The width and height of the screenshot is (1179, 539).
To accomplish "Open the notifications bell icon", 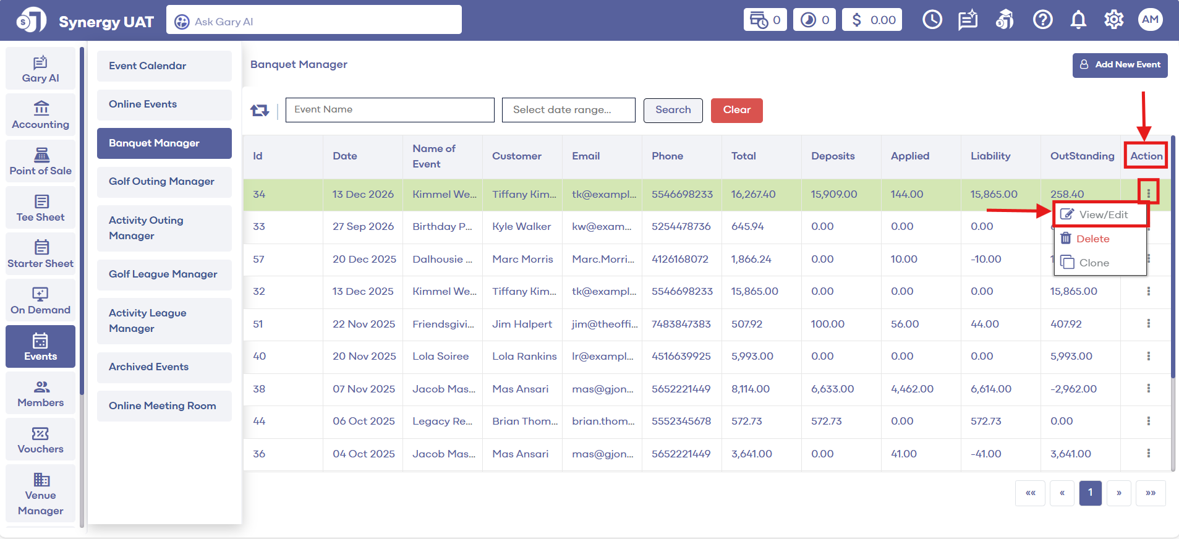I will [x=1078, y=20].
